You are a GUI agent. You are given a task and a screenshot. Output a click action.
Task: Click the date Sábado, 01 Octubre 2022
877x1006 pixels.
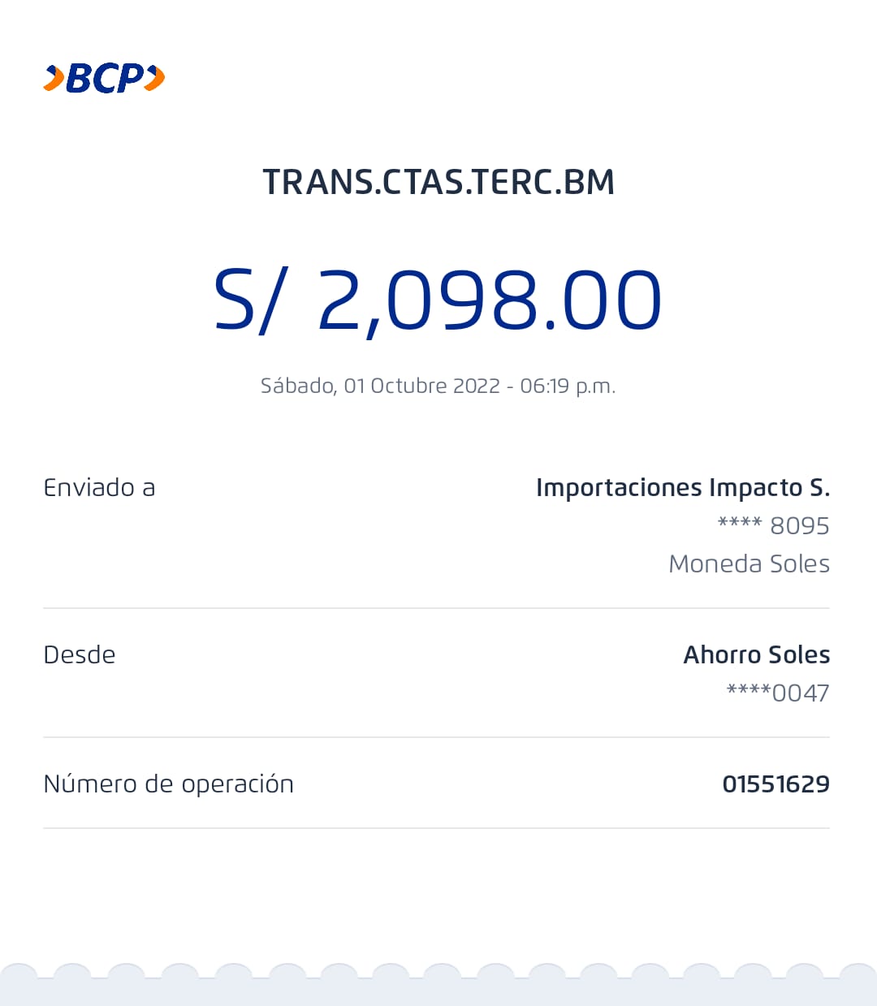click(380, 386)
